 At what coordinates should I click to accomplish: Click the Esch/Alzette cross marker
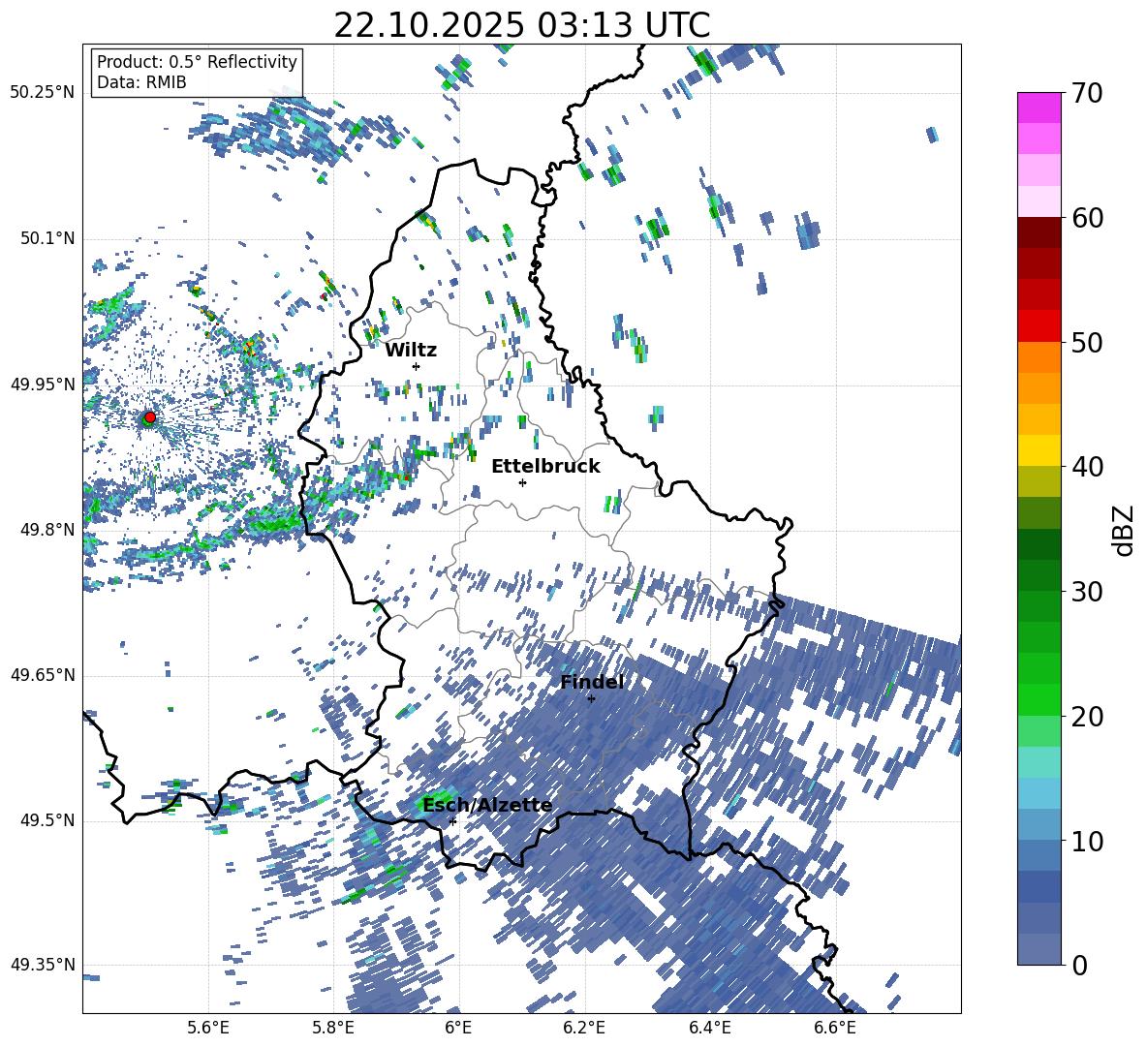(452, 821)
